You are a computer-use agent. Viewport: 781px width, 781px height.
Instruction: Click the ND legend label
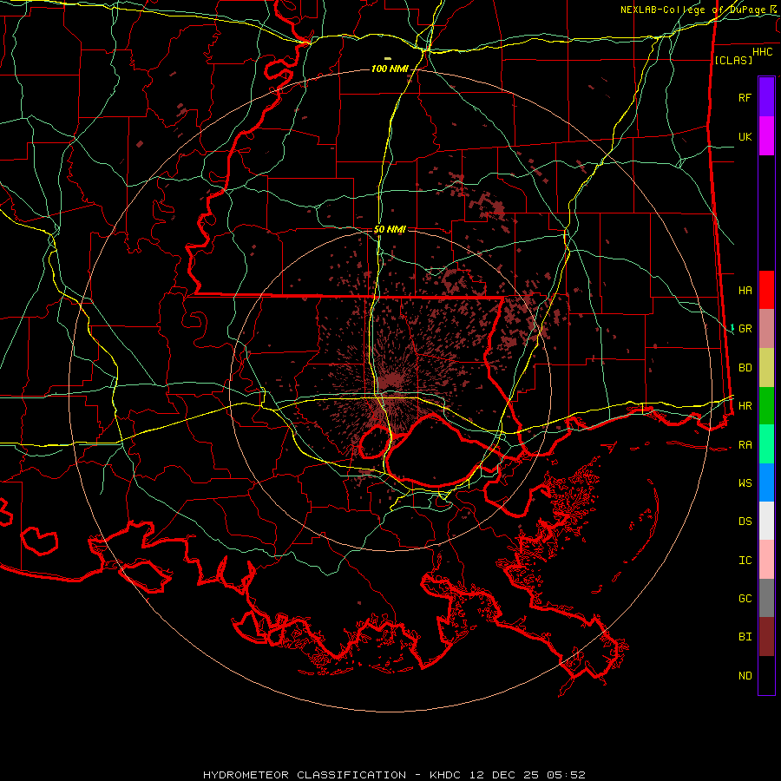point(745,676)
